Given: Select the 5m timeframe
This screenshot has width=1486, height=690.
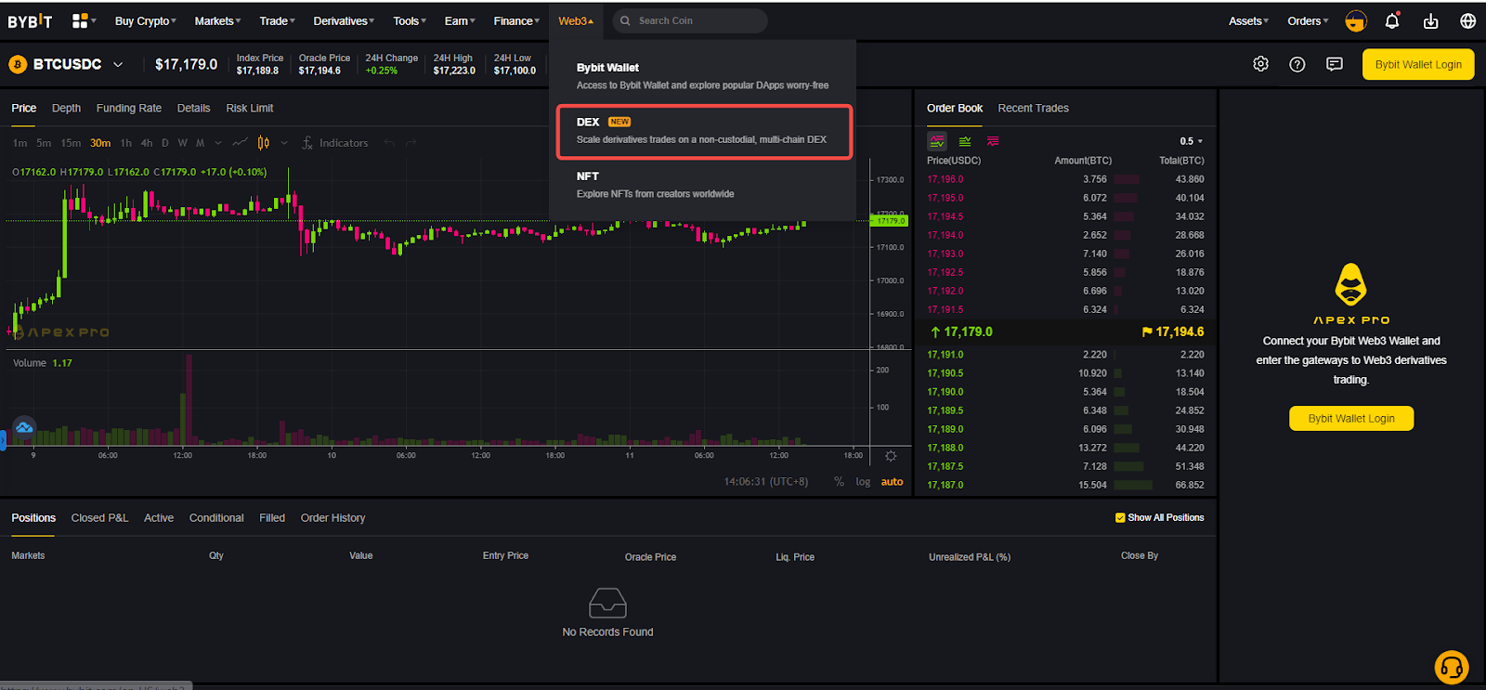Looking at the screenshot, I should click(x=44, y=143).
